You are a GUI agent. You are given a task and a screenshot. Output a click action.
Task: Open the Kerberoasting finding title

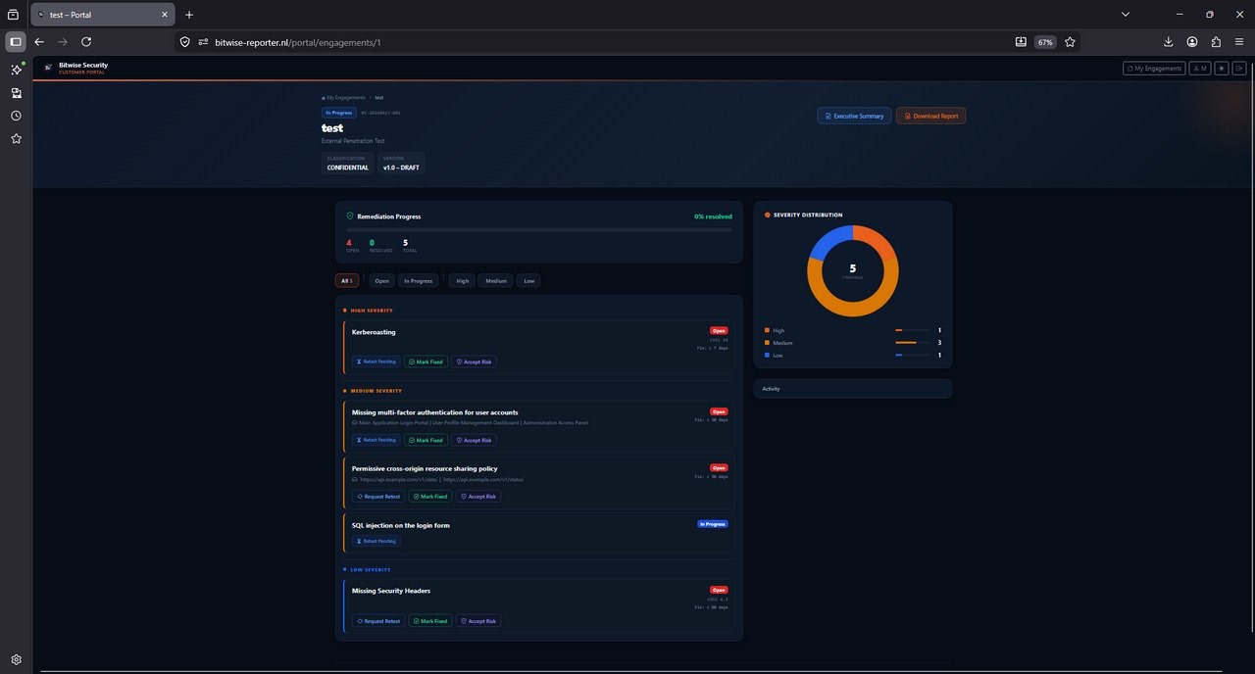coord(374,332)
